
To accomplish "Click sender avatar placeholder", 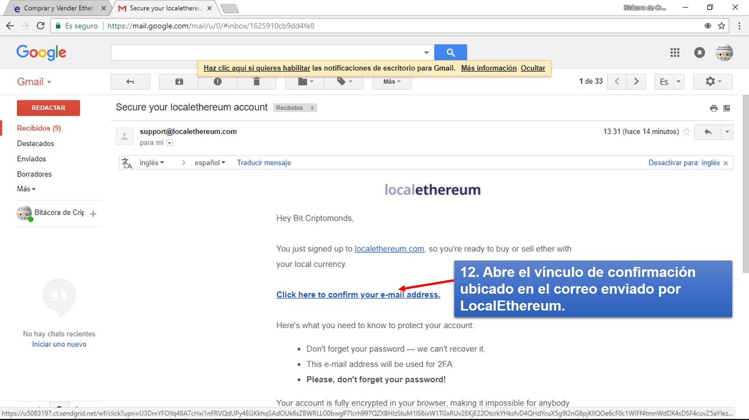I will (x=124, y=136).
